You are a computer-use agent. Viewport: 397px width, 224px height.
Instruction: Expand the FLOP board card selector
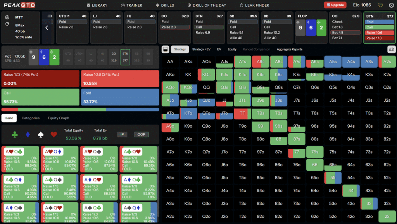(x=311, y=28)
